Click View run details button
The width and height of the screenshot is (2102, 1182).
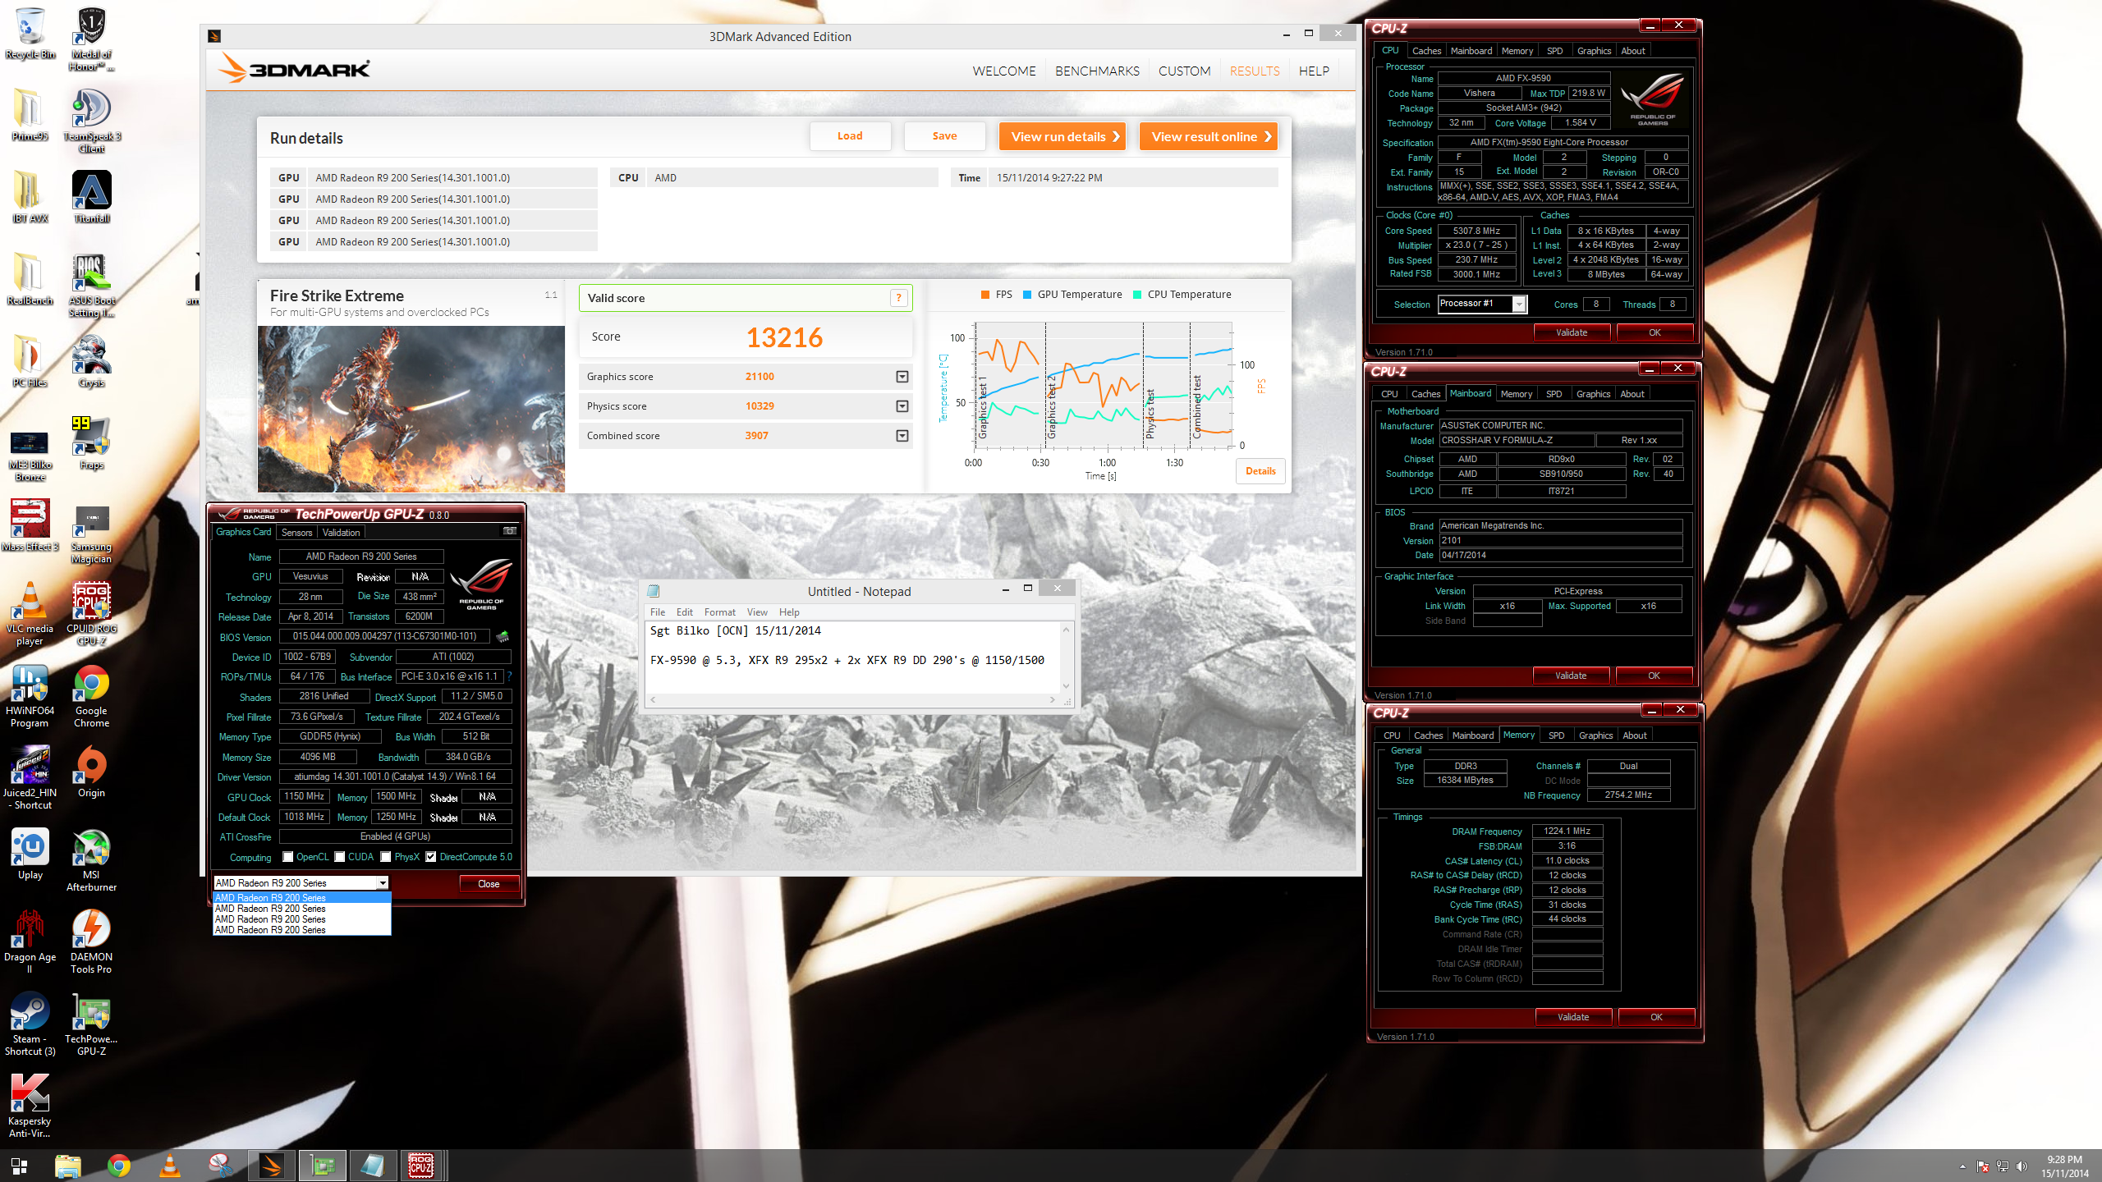coord(1062,136)
